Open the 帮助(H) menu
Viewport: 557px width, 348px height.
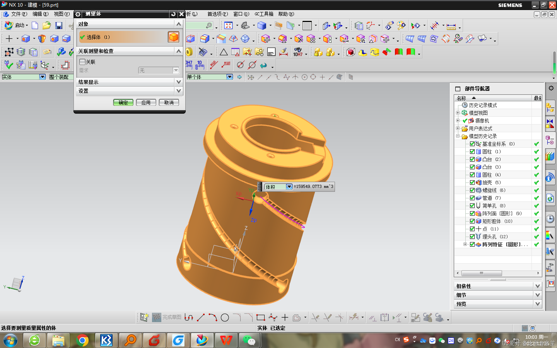[286, 14]
